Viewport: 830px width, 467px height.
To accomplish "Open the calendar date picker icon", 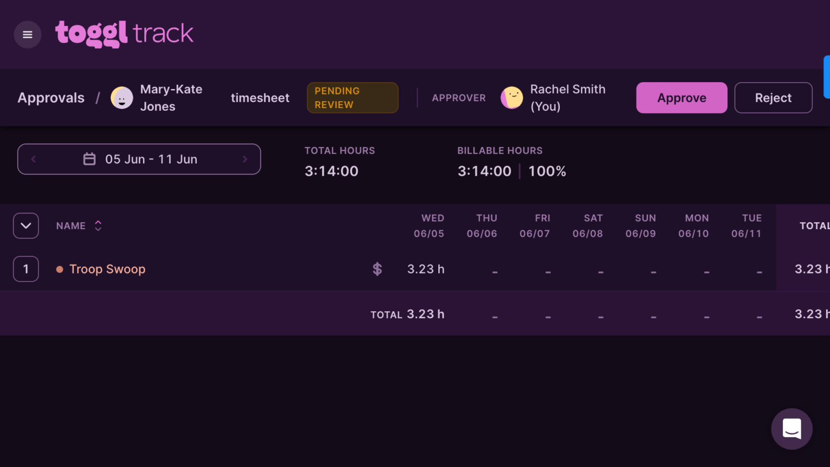I will click(x=90, y=159).
